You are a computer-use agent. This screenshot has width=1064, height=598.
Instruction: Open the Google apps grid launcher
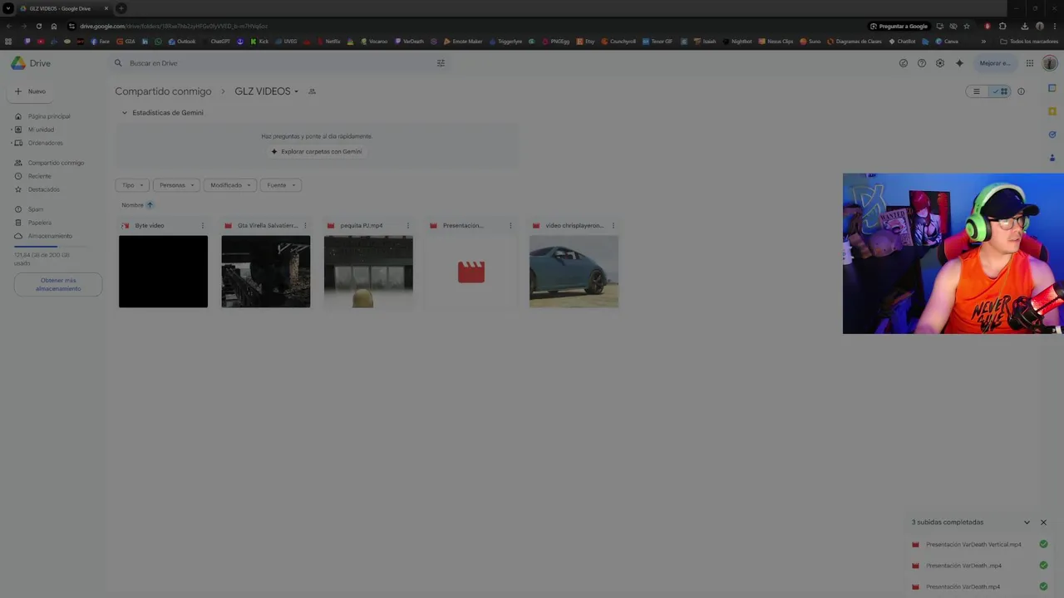[1030, 63]
